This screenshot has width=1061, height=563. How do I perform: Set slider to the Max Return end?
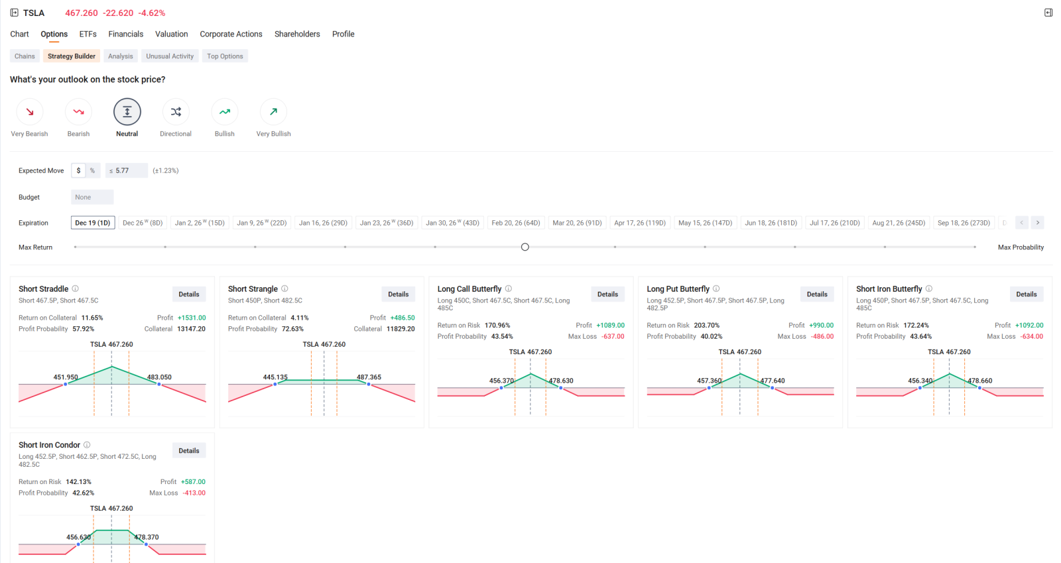76,247
